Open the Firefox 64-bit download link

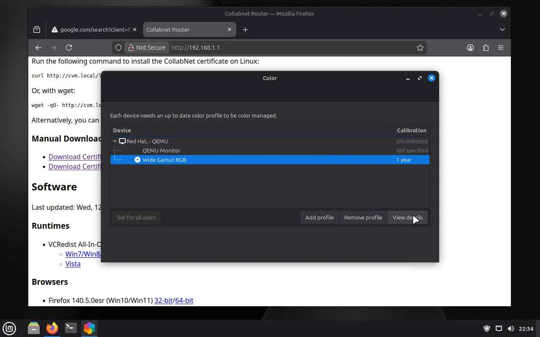[184, 300]
